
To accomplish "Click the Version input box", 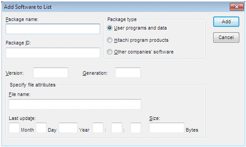I will pos(51,72).
